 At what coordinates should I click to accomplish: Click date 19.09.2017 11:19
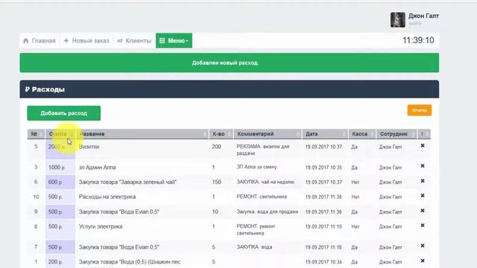(x=323, y=226)
